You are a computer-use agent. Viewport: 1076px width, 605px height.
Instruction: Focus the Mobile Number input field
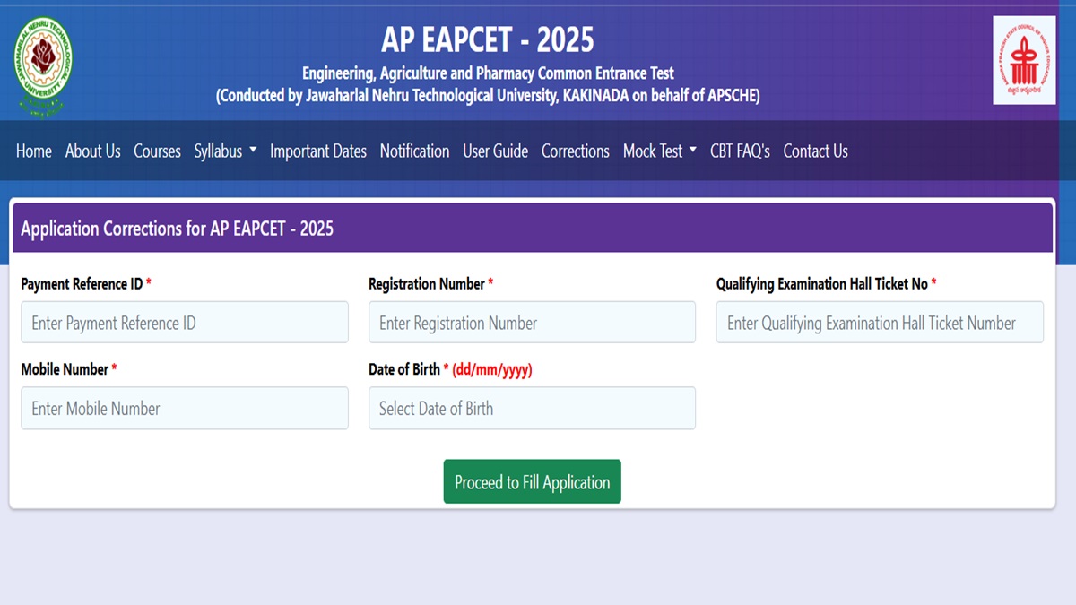click(185, 408)
